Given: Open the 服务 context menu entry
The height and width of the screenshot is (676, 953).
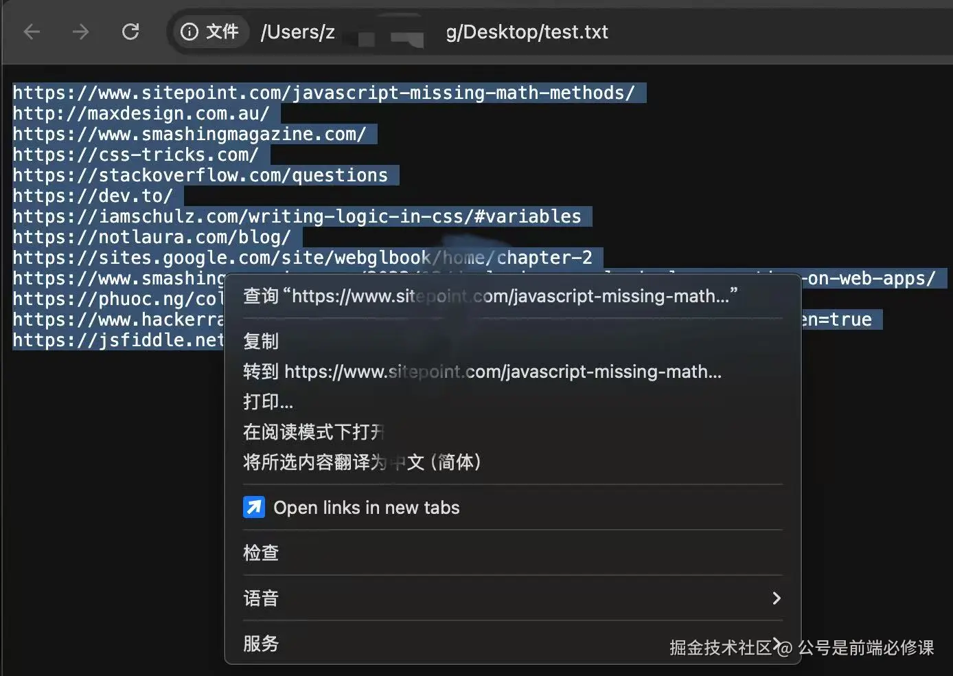Looking at the screenshot, I should click(513, 644).
